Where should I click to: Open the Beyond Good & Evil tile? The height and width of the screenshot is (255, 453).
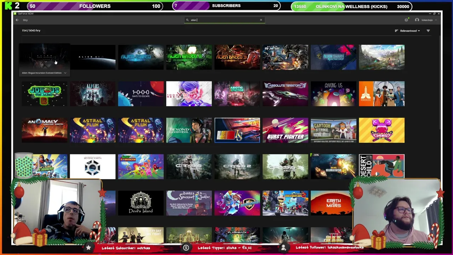point(189,130)
